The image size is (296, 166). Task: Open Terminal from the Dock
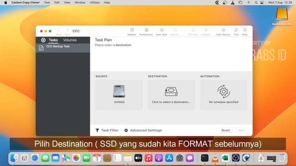204,158
